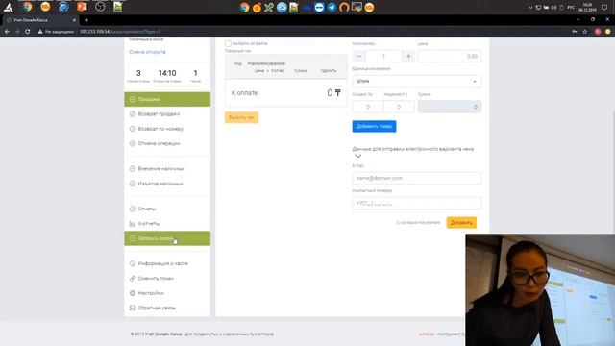Click the Внесение наличных sidebar icon

tap(133, 169)
